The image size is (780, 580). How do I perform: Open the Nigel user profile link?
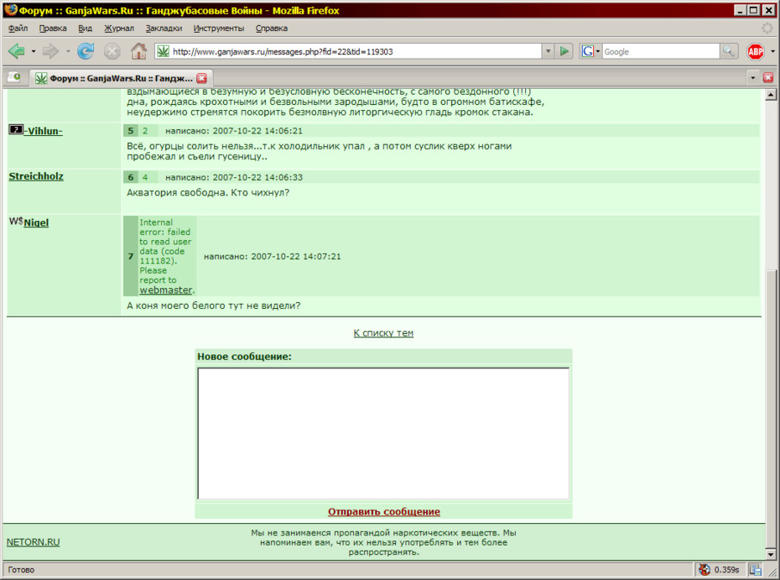click(x=36, y=222)
